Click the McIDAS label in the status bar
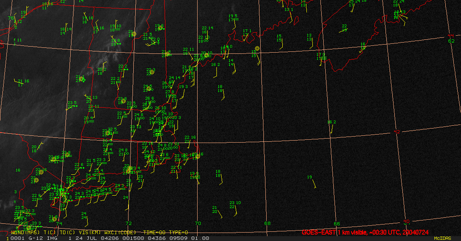 [443, 238]
